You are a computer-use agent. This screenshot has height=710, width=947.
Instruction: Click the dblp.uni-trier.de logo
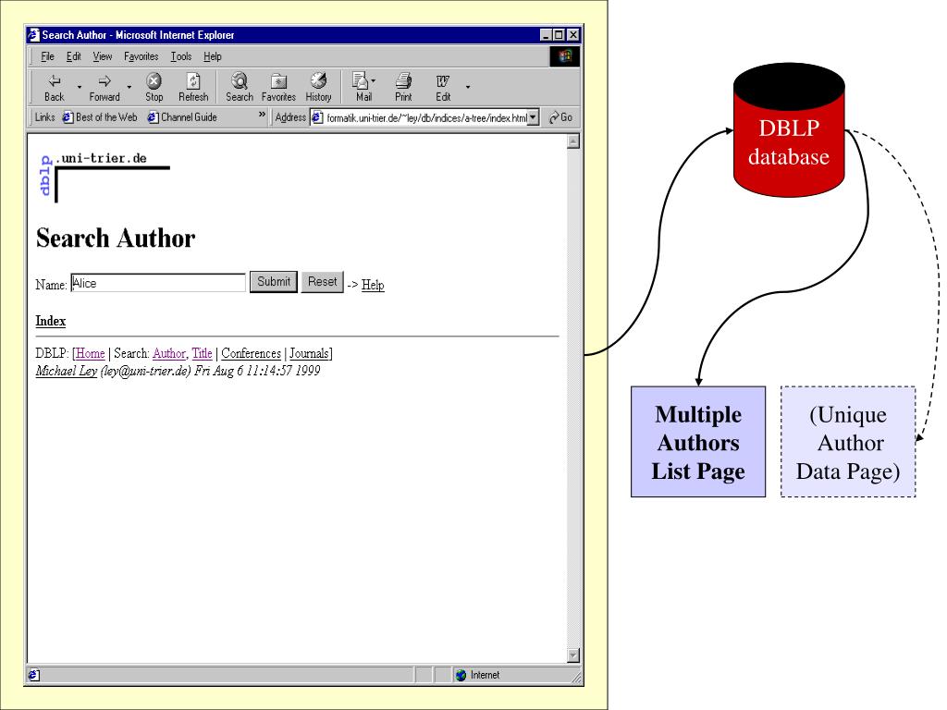click(103, 177)
